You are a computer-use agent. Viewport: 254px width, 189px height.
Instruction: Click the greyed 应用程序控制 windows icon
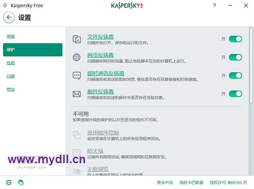click(77, 135)
